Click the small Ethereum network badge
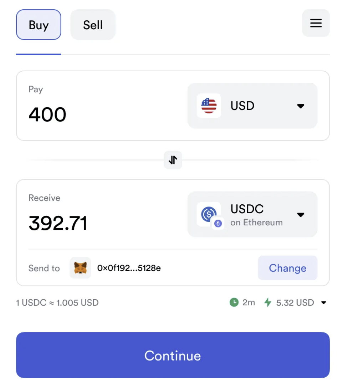The height and width of the screenshot is (388, 348). [218, 224]
